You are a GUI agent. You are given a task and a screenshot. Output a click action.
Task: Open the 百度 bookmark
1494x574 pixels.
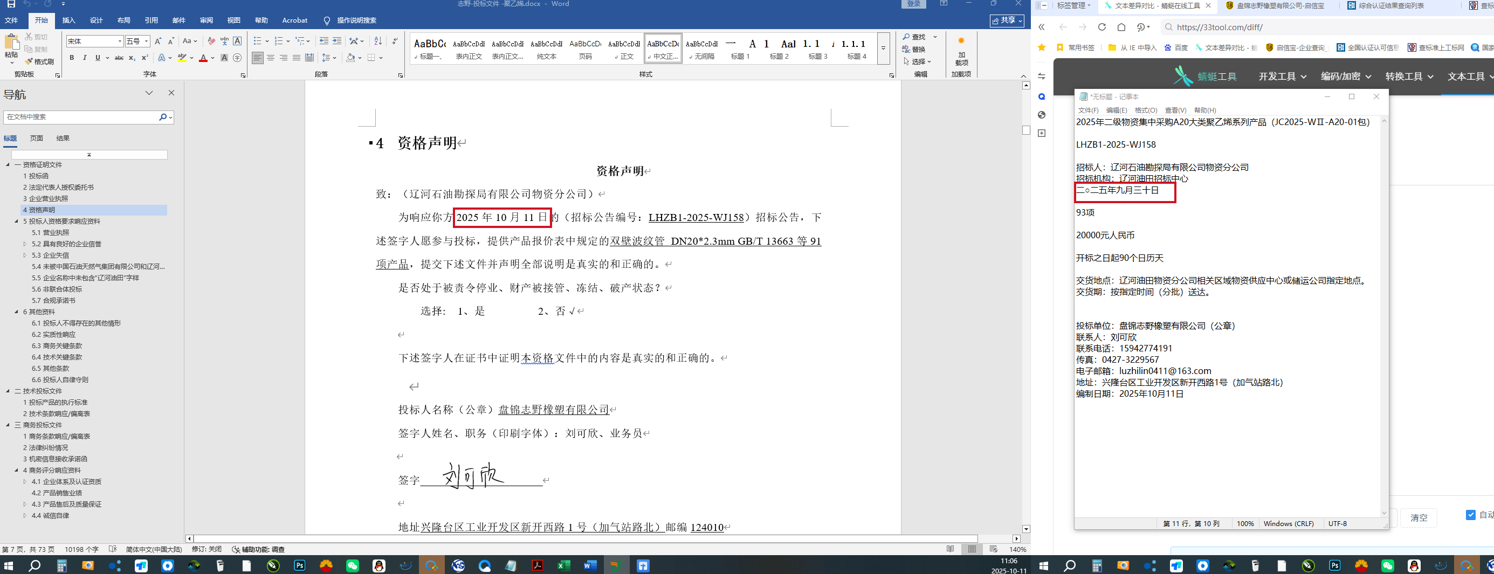1175,47
